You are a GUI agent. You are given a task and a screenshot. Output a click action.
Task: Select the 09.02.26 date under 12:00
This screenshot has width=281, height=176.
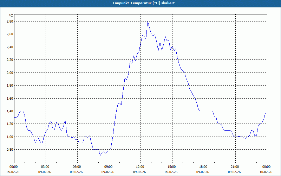point(139,172)
